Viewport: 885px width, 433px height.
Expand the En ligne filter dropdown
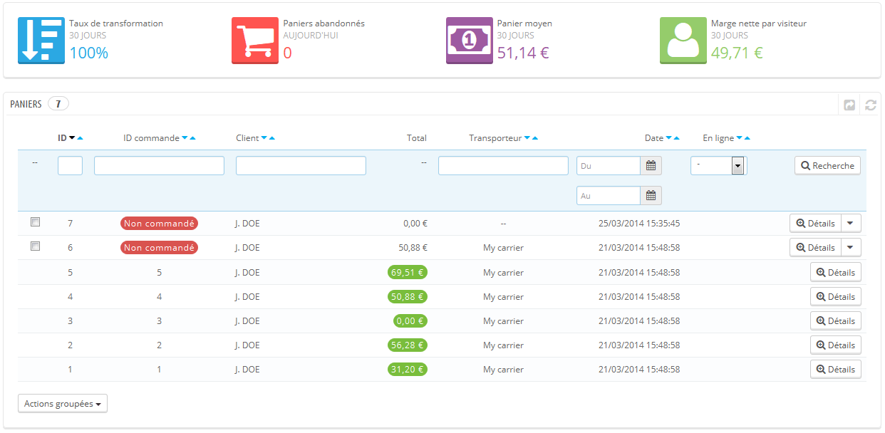(737, 166)
